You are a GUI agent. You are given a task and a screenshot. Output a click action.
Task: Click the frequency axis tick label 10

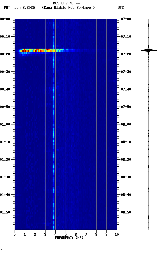[117, 235]
